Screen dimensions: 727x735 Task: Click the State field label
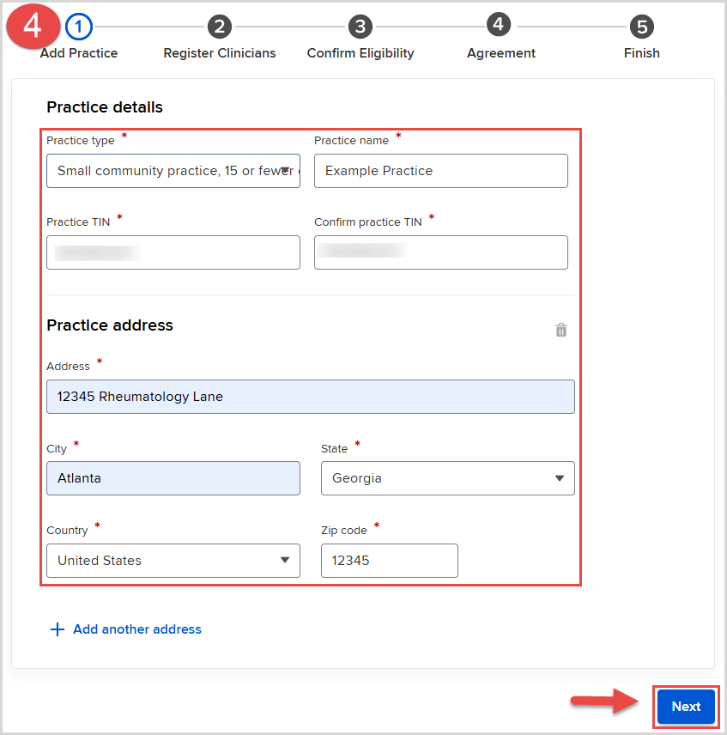point(335,449)
